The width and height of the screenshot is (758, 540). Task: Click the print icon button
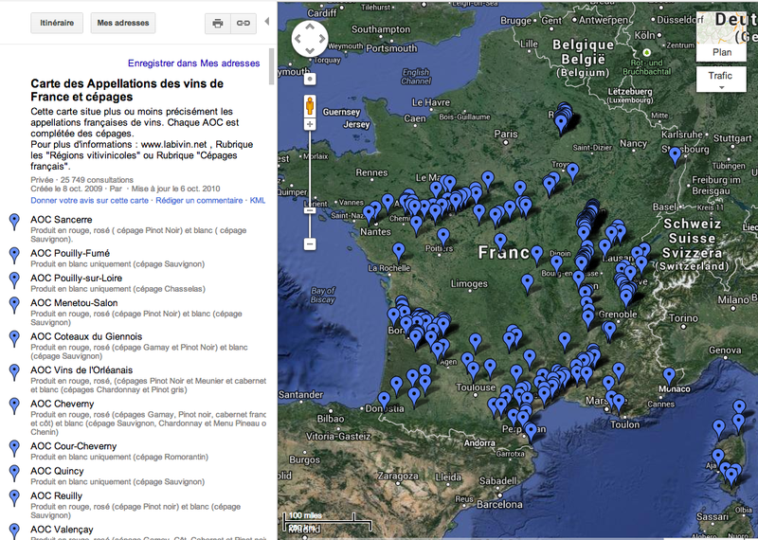point(218,23)
